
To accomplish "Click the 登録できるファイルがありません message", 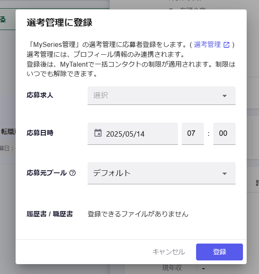I will coord(138,214).
